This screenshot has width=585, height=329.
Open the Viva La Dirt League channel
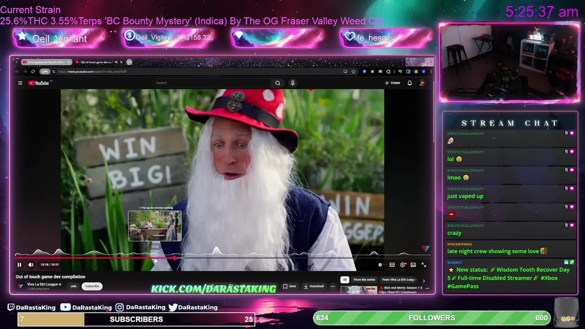pos(43,284)
